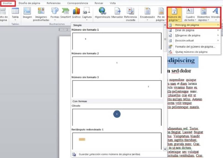Expand Posición actual submenu arrow
Screen dimensions: 223x158
tap(218, 40)
